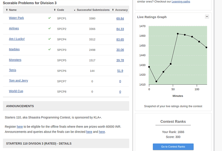Image resolution: width=222 pixels, height=151 pixels.
Task: Click first 'here' link for finals queries
Action: [x=89, y=132]
